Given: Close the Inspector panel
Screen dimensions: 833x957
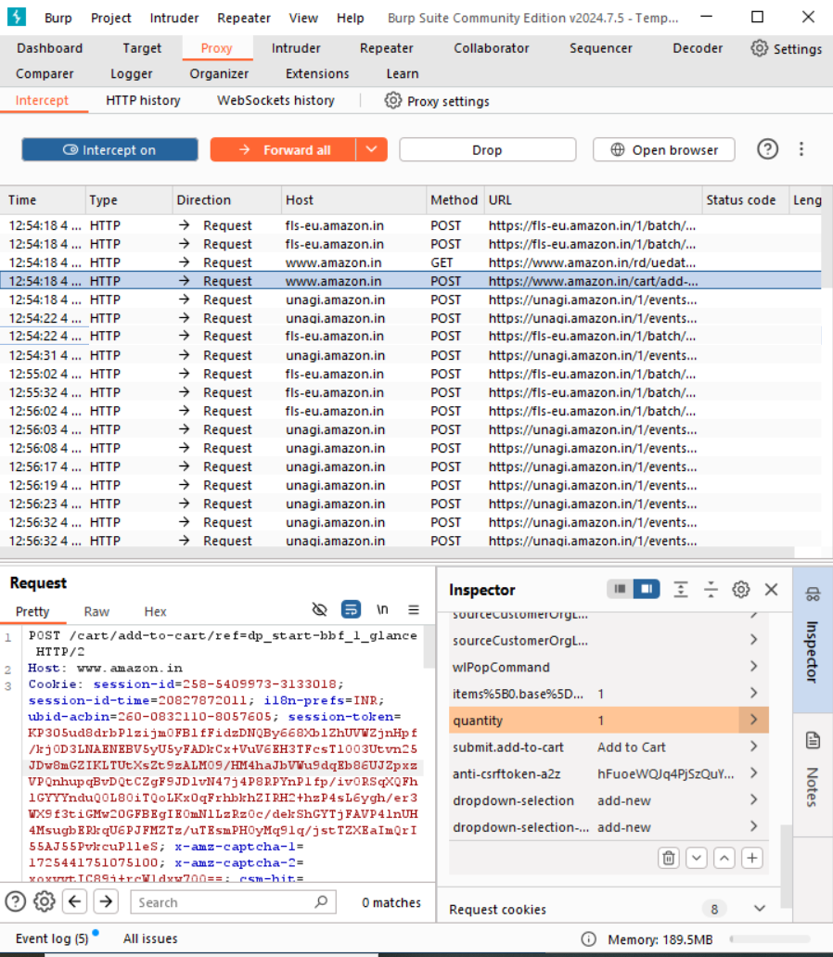Looking at the screenshot, I should coord(772,589).
